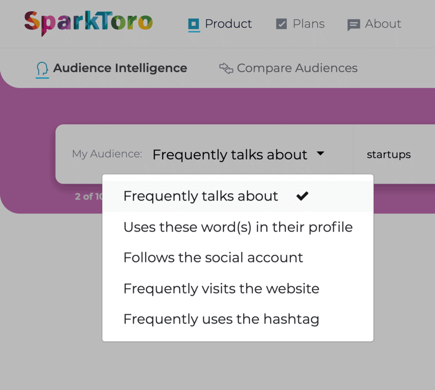Click the startups search input field
This screenshot has width=435, height=390.
389,154
